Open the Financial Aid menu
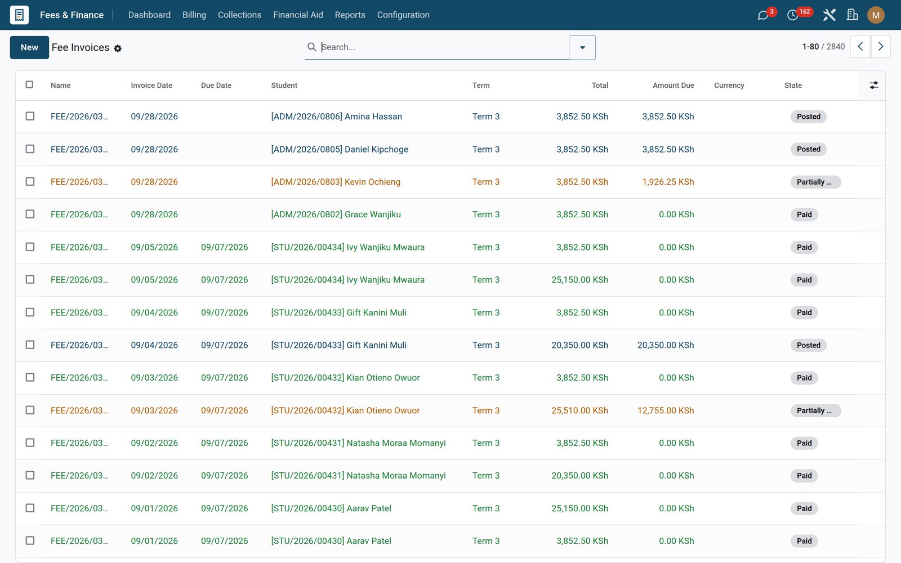This screenshot has width=901, height=563. [x=298, y=15]
